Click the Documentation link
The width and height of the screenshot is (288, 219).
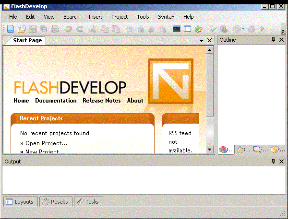tap(56, 101)
